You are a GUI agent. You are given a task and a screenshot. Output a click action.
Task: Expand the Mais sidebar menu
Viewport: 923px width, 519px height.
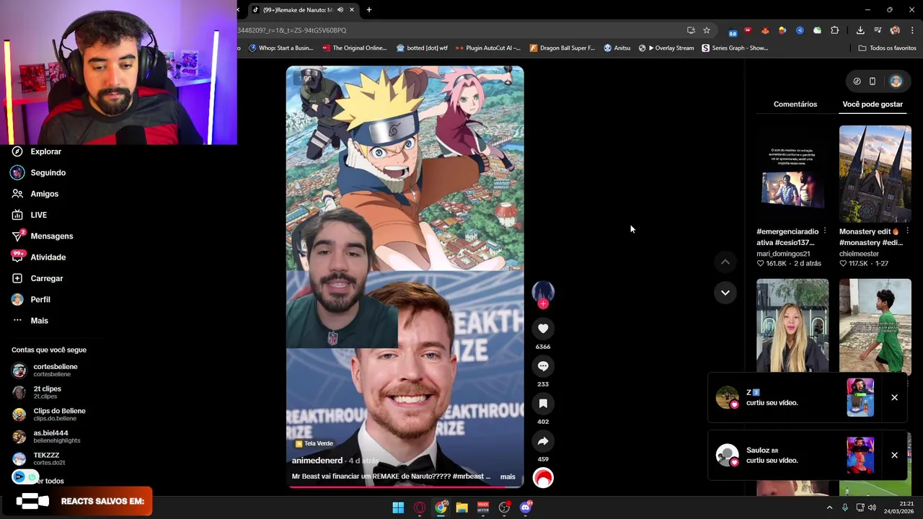[30, 321]
